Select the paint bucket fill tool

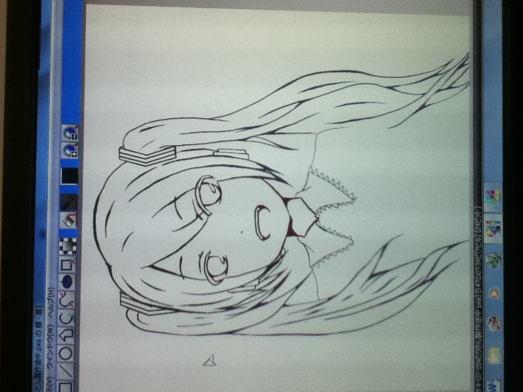(x=69, y=220)
